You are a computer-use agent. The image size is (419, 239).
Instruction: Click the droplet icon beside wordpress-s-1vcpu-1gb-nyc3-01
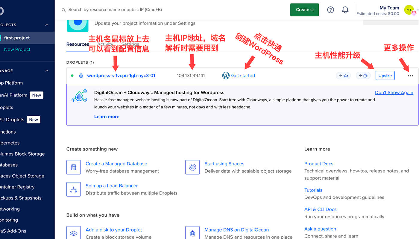(x=81, y=76)
